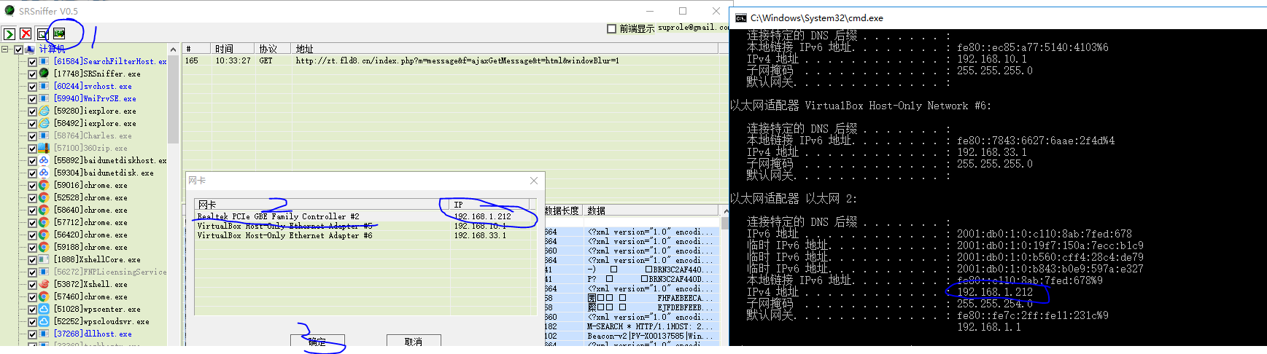Click the Xshell.exe process icon
This screenshot has height=354, width=1267.
(x=44, y=284)
